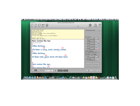Open the Help book icon
Image resolution: width=140 pixels, height=106 pixels.
point(100,25)
